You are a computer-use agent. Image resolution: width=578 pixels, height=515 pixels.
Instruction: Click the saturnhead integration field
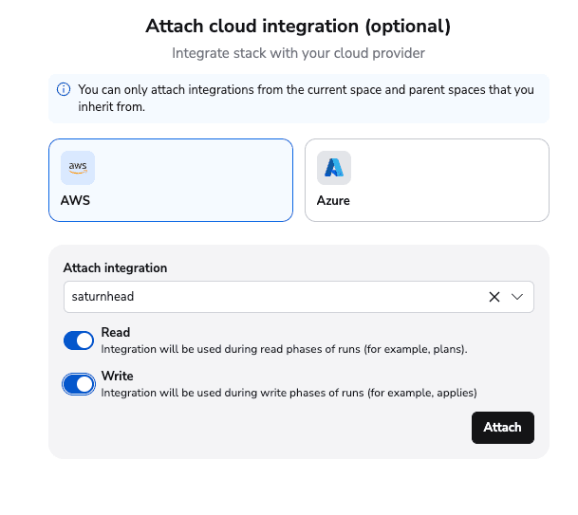pos(299,297)
